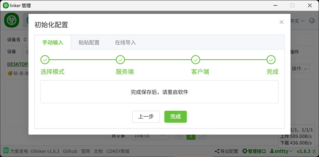This screenshot has height=157, width=319.
Task: Click the 完成 step checkmark circle
Action: (271, 60)
